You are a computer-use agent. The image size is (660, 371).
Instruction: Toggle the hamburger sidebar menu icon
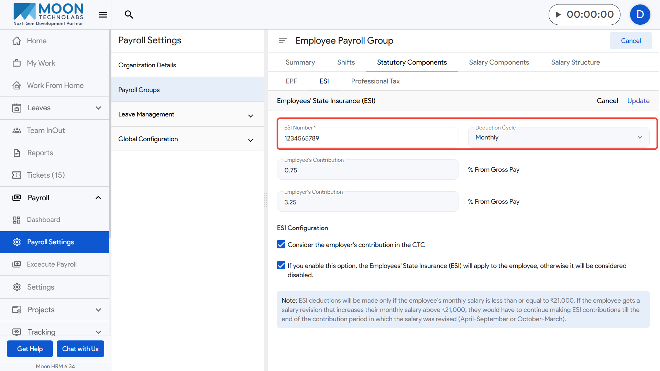click(x=103, y=15)
